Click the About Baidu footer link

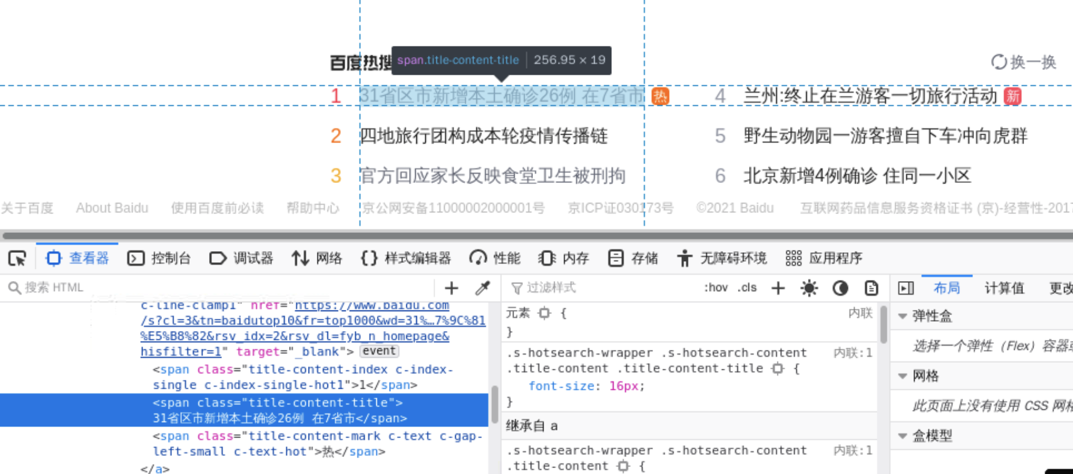tap(112, 208)
